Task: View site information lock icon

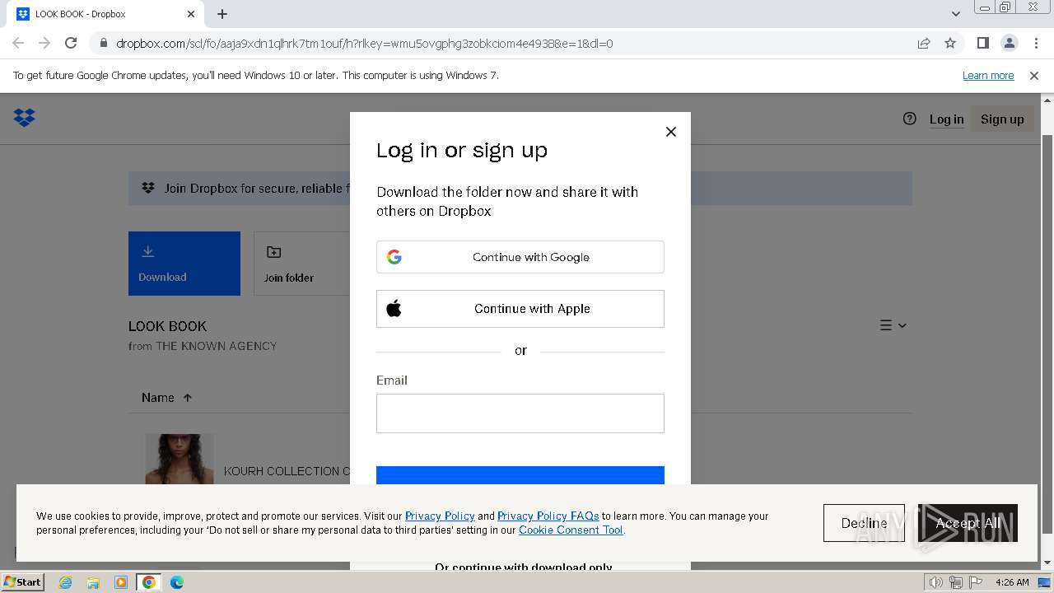Action: point(103,44)
